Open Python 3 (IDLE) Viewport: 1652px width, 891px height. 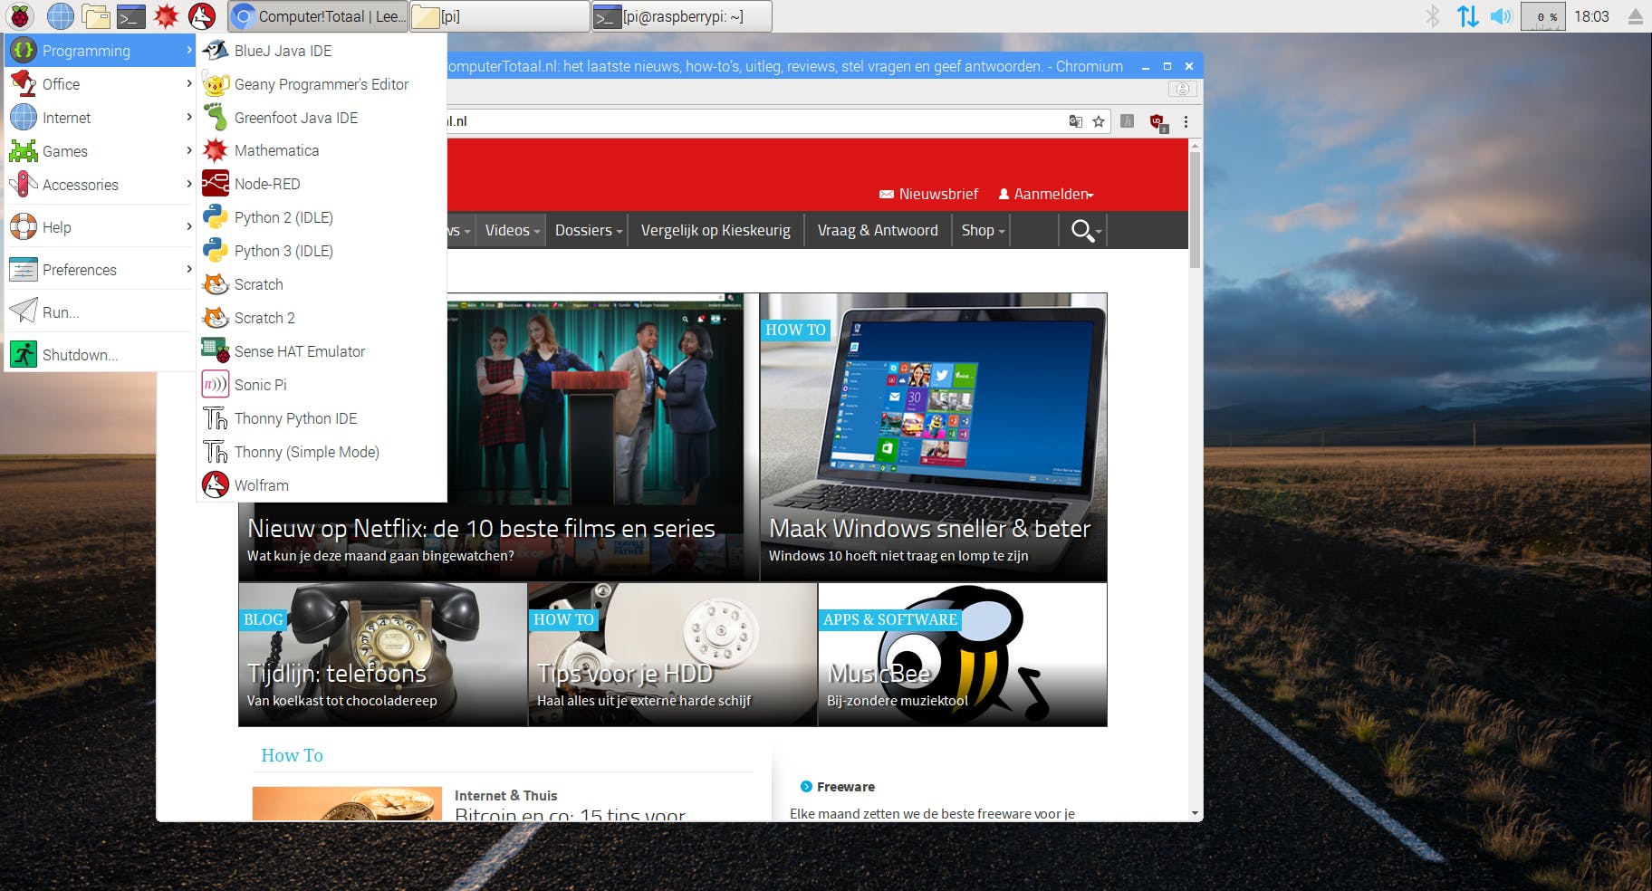pyautogui.click(x=322, y=251)
